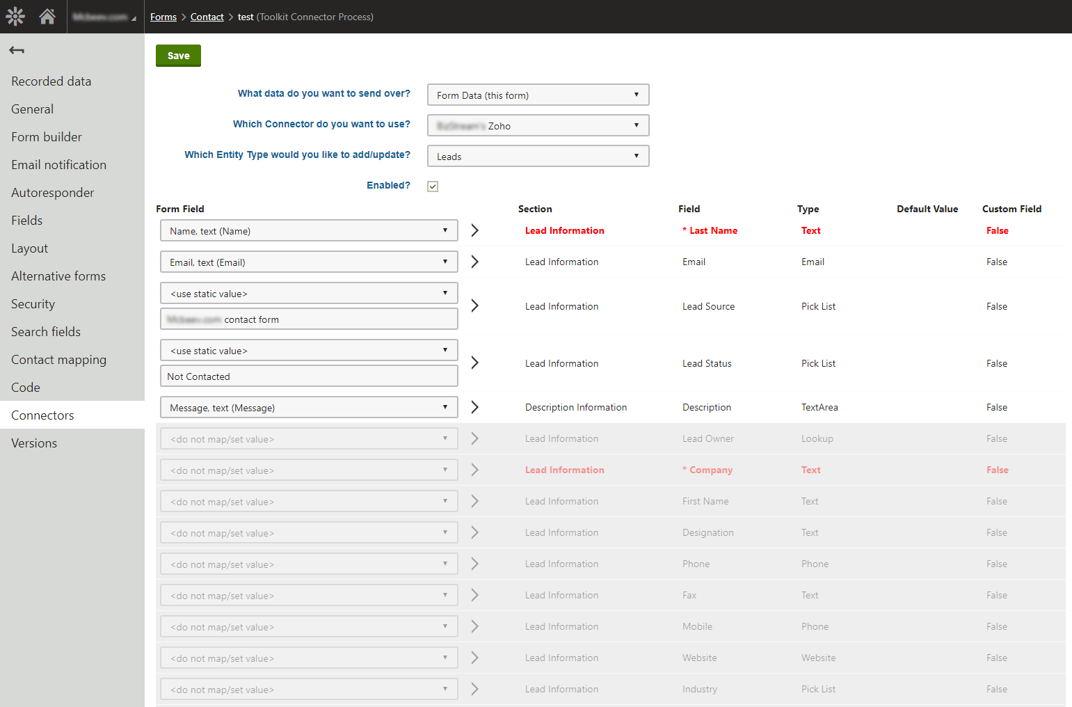Expand the Leads entity type dropdown

(538, 157)
